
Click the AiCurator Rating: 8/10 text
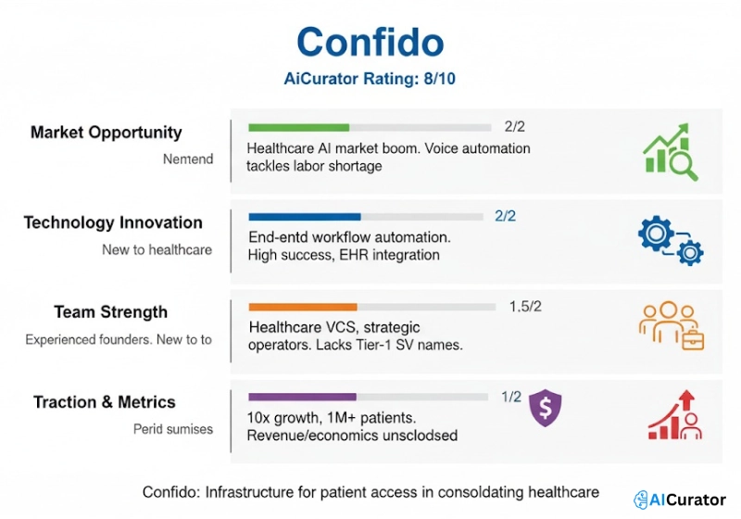click(x=370, y=80)
